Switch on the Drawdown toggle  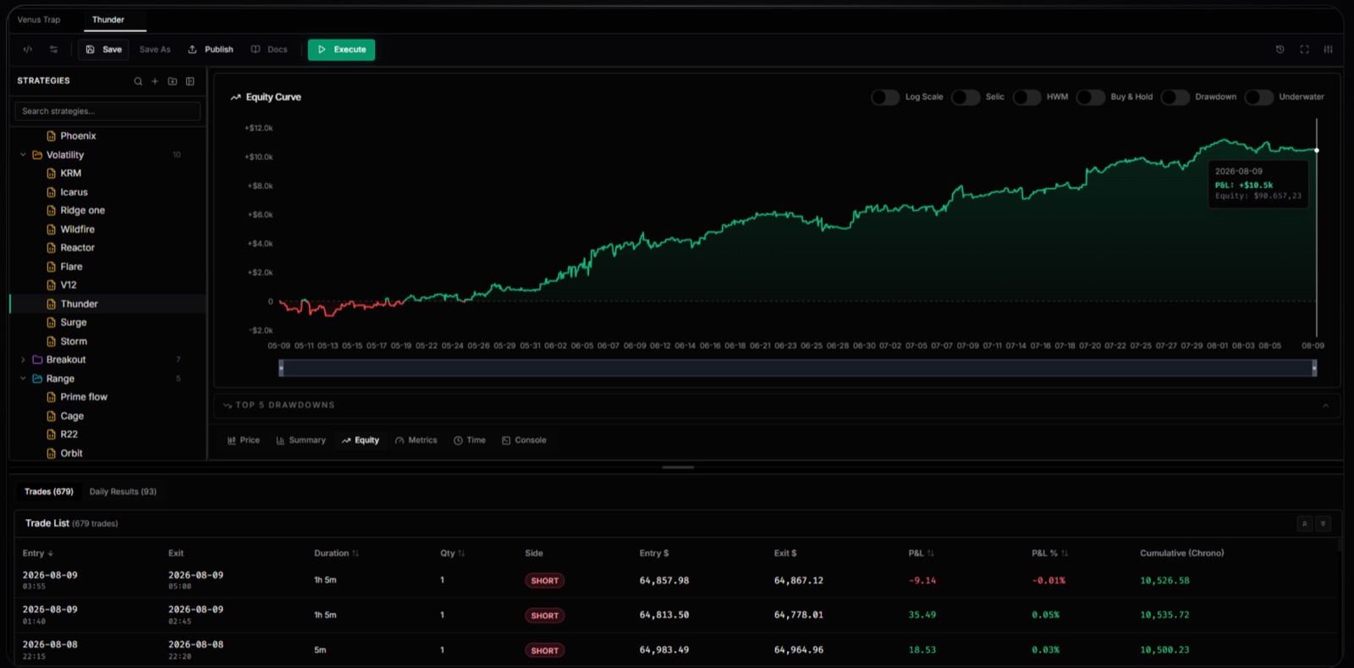tap(1175, 97)
